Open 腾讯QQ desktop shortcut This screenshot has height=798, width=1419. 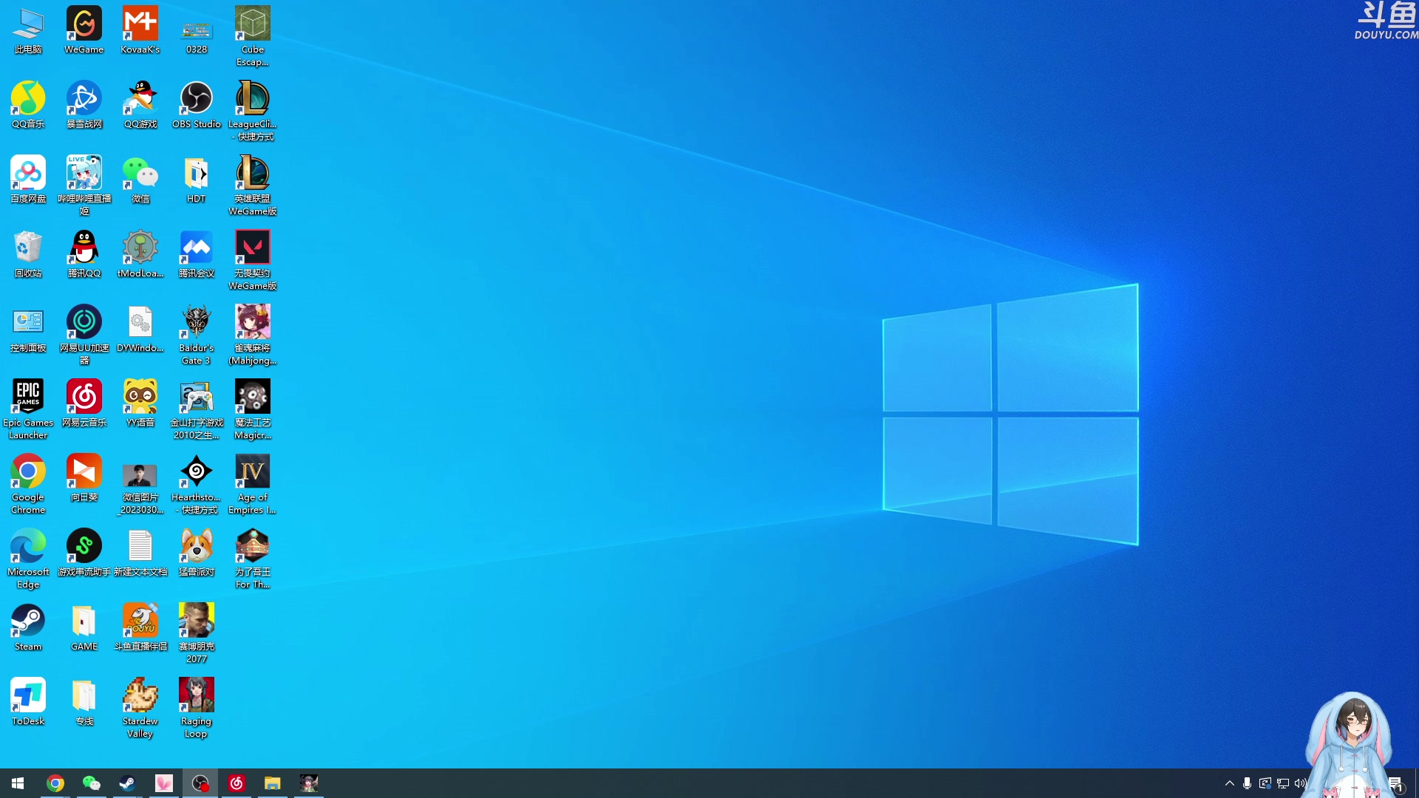point(84,254)
